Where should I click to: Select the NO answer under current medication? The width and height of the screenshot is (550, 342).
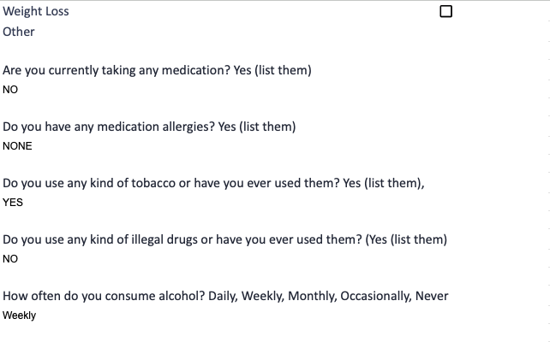pos(10,89)
